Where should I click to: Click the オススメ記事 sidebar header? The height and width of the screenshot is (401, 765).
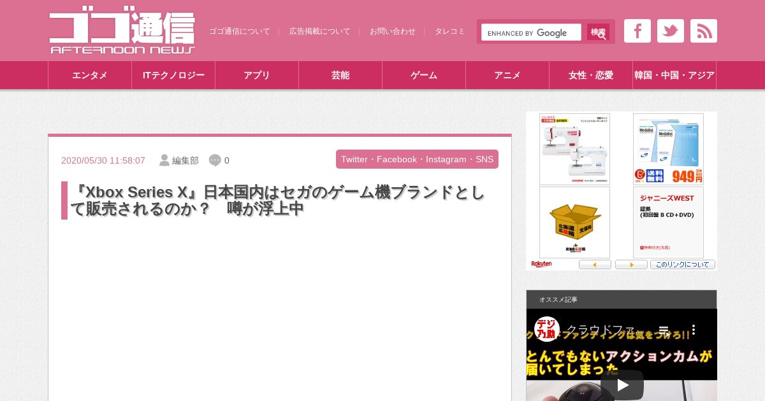point(622,299)
